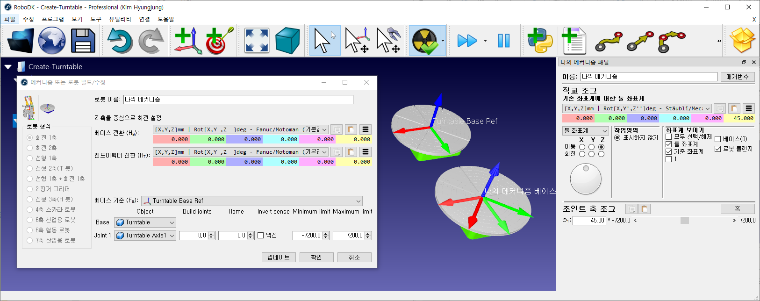Open base transform H_B orientation format dropdown
The height and width of the screenshot is (301, 760).
[x=241, y=129]
